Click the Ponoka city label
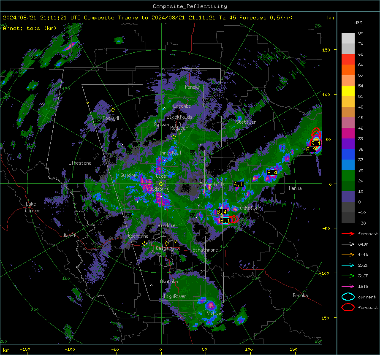Viewport: 380px width, 355px height. point(193,87)
